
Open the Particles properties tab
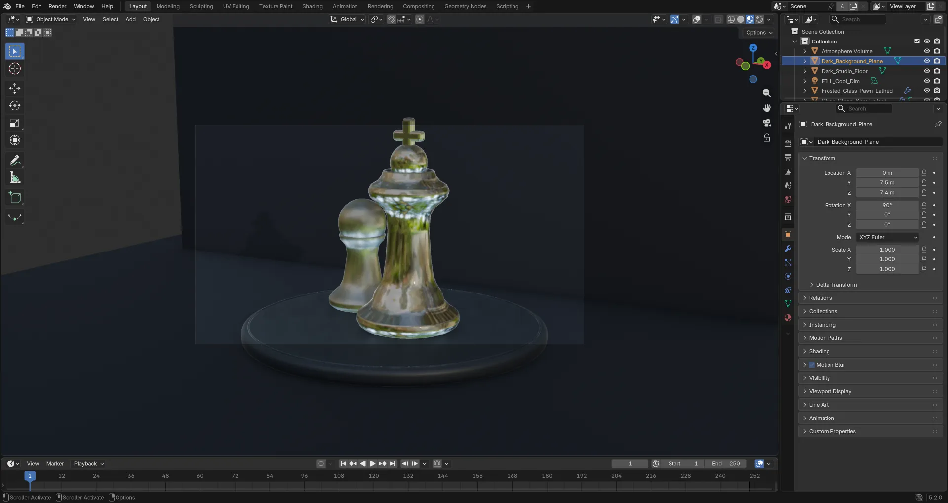[x=788, y=262]
